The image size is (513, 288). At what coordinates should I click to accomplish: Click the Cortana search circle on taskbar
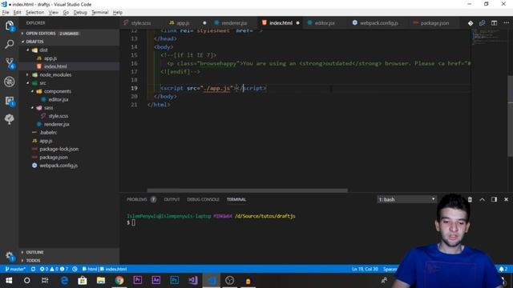26,281
